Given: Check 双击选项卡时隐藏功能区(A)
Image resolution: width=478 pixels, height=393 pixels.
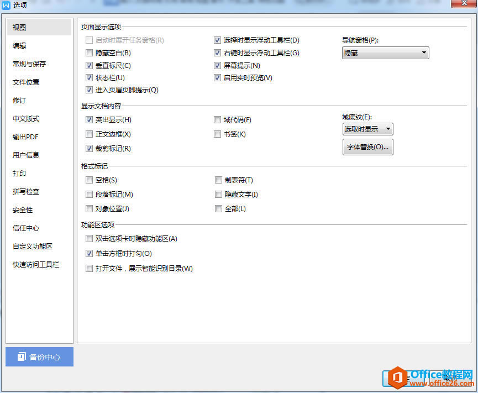Looking at the screenshot, I should coord(89,239).
